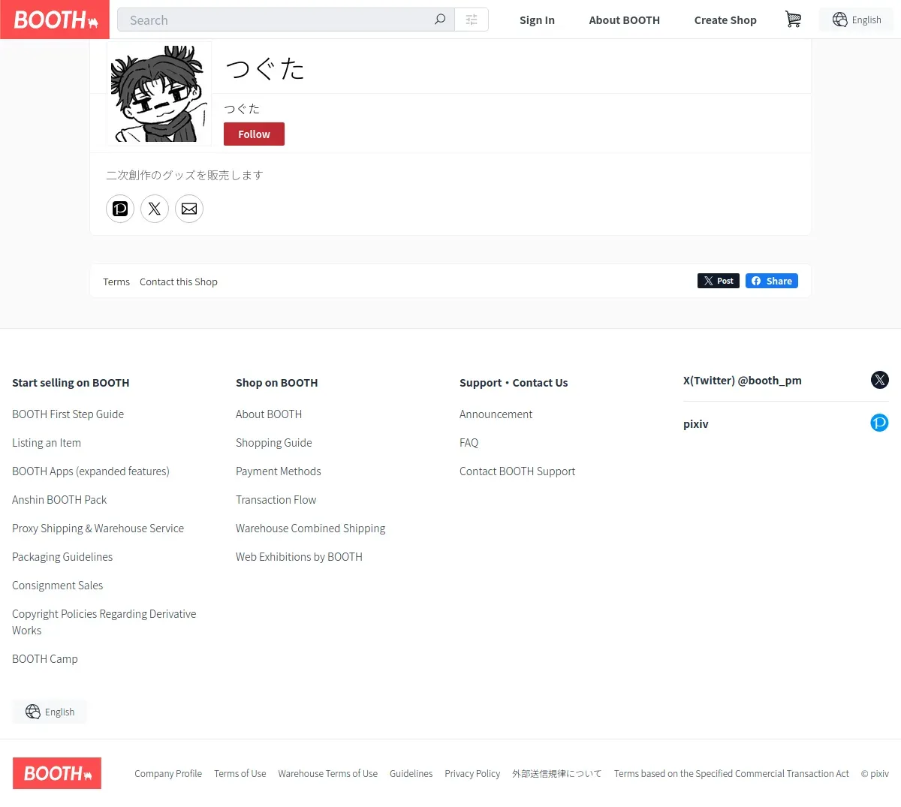Open Payment Methods
This screenshot has width=901, height=807.
(278, 471)
